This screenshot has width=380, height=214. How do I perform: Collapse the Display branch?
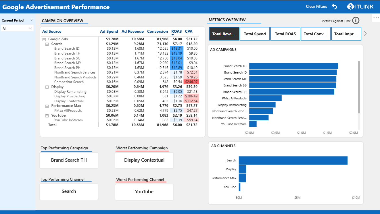point(47,86)
